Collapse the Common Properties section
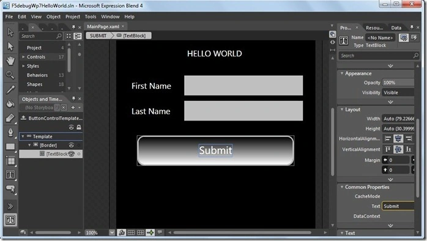 tap(342, 187)
